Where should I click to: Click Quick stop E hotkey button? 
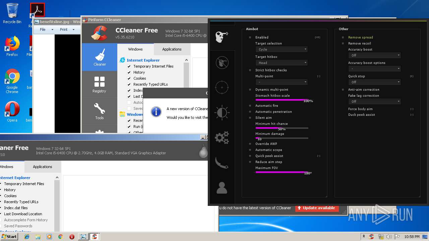[412, 76]
